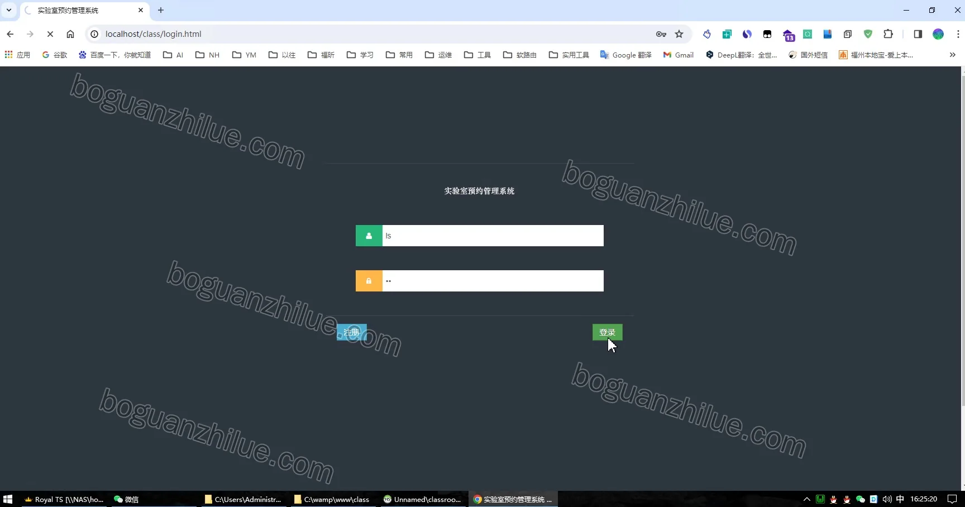Open C:\wamp\www\class folder taskbar item

click(x=332, y=499)
